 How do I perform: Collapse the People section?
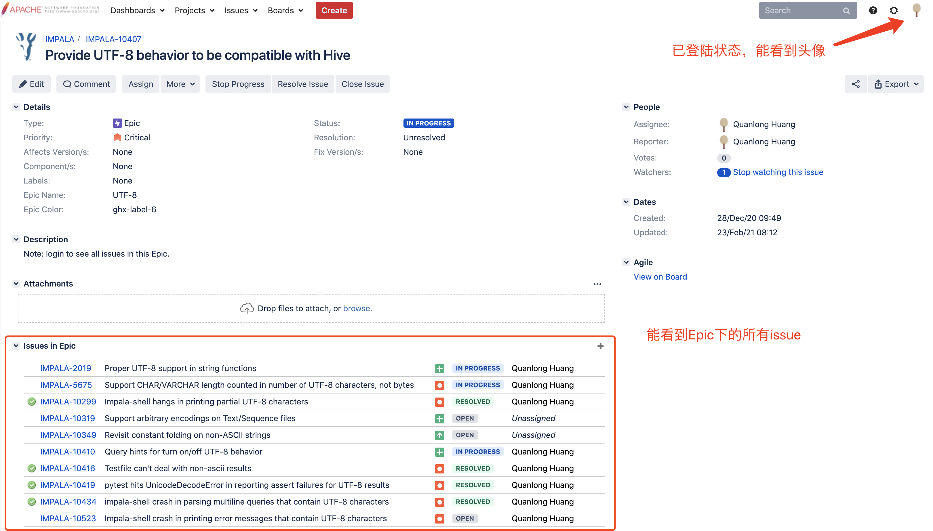point(626,107)
